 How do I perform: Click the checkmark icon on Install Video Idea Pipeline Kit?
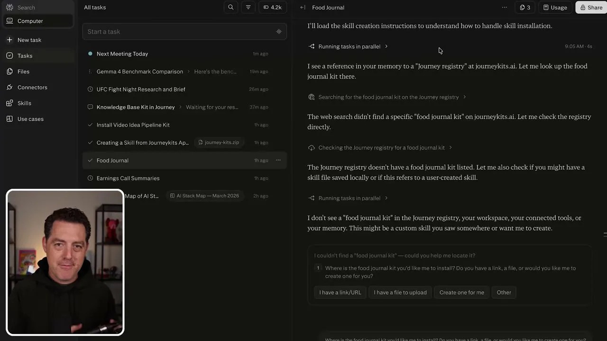point(90,125)
